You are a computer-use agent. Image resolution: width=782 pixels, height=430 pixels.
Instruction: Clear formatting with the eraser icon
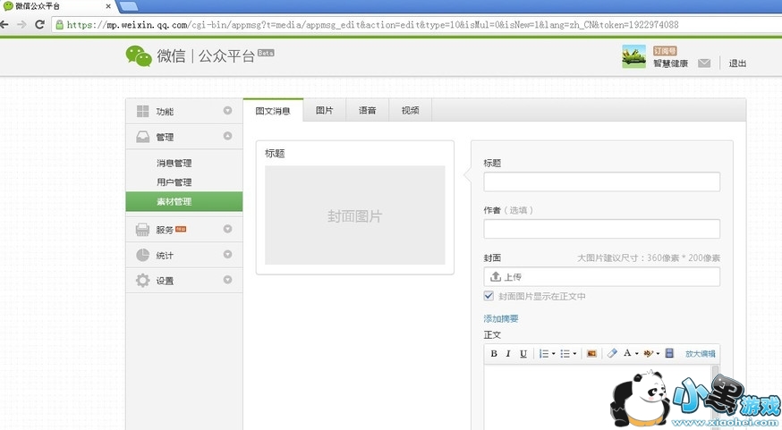[x=612, y=353]
